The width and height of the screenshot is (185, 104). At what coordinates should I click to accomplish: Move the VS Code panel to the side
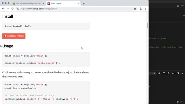[178, 73]
